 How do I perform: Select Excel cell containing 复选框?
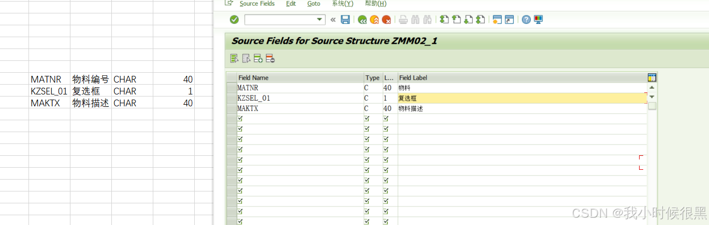[91, 91]
